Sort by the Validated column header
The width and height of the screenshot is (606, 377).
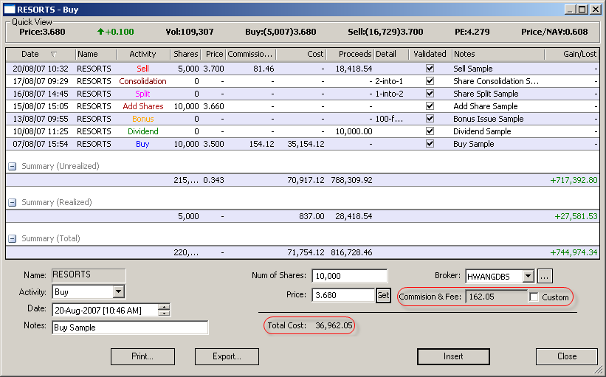430,54
